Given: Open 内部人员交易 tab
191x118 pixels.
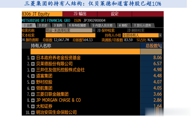Looking at the screenshot, I should (102, 25).
